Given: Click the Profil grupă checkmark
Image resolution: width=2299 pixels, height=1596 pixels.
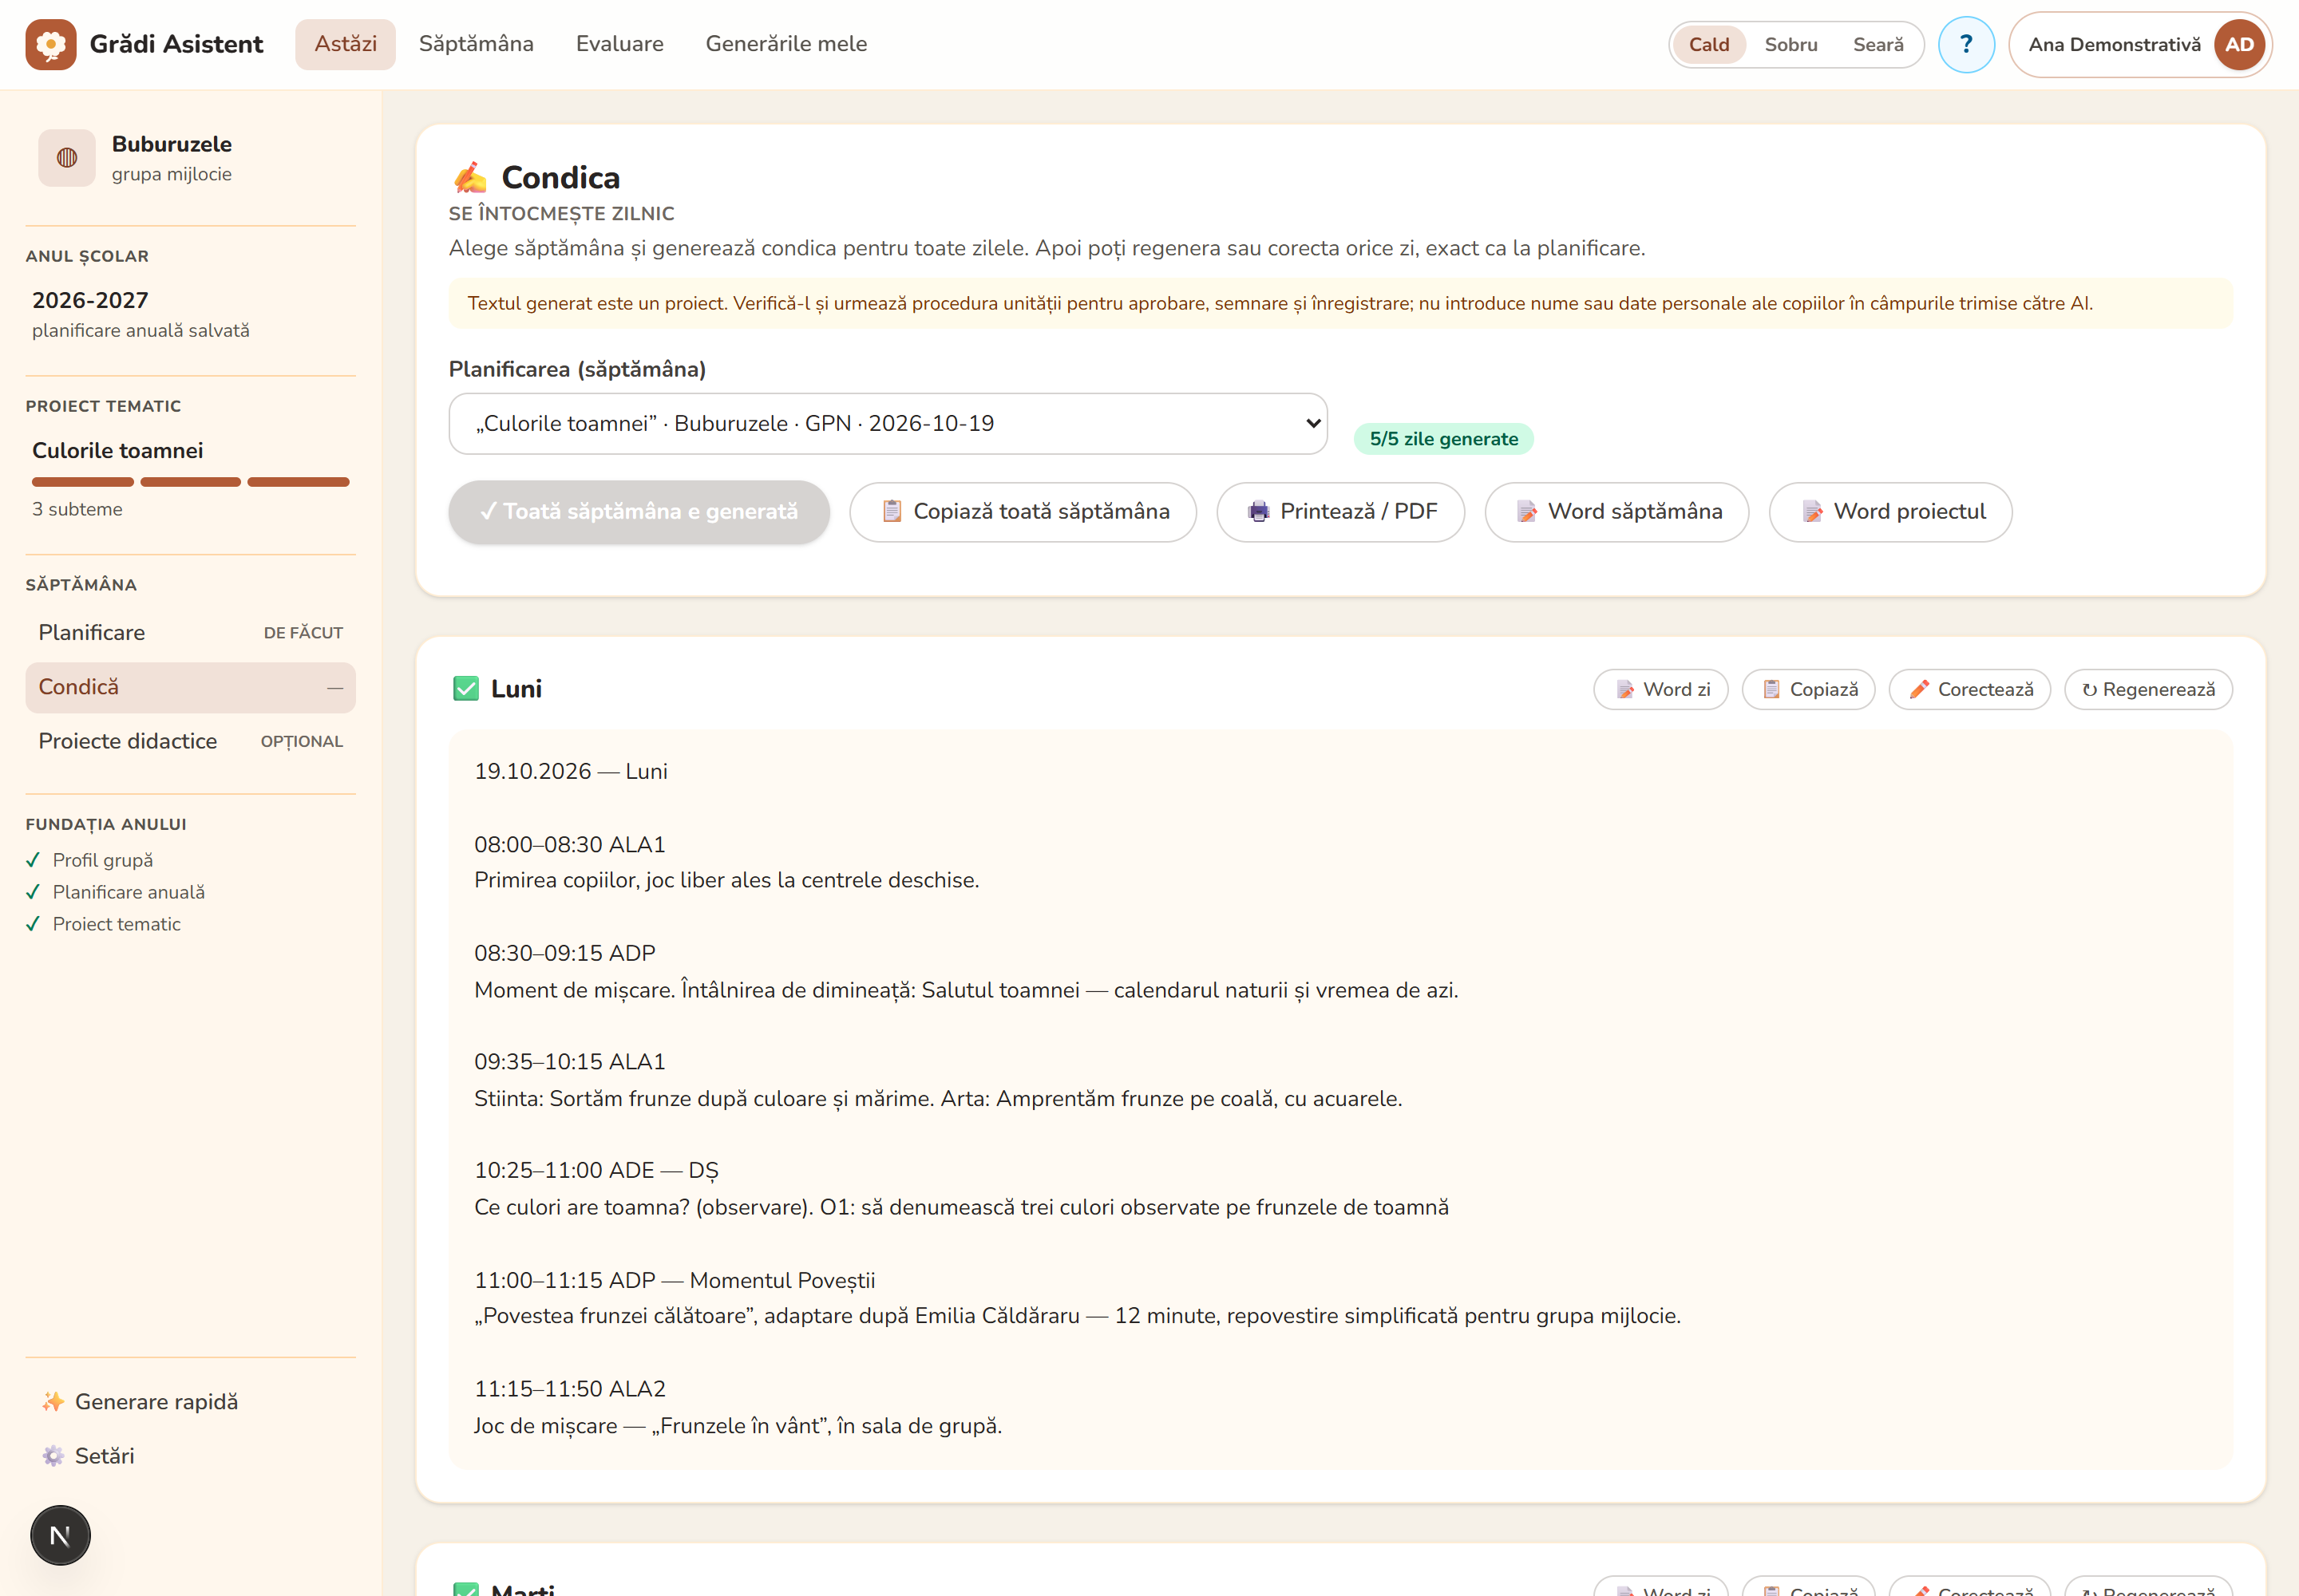Looking at the screenshot, I should [x=33, y=860].
